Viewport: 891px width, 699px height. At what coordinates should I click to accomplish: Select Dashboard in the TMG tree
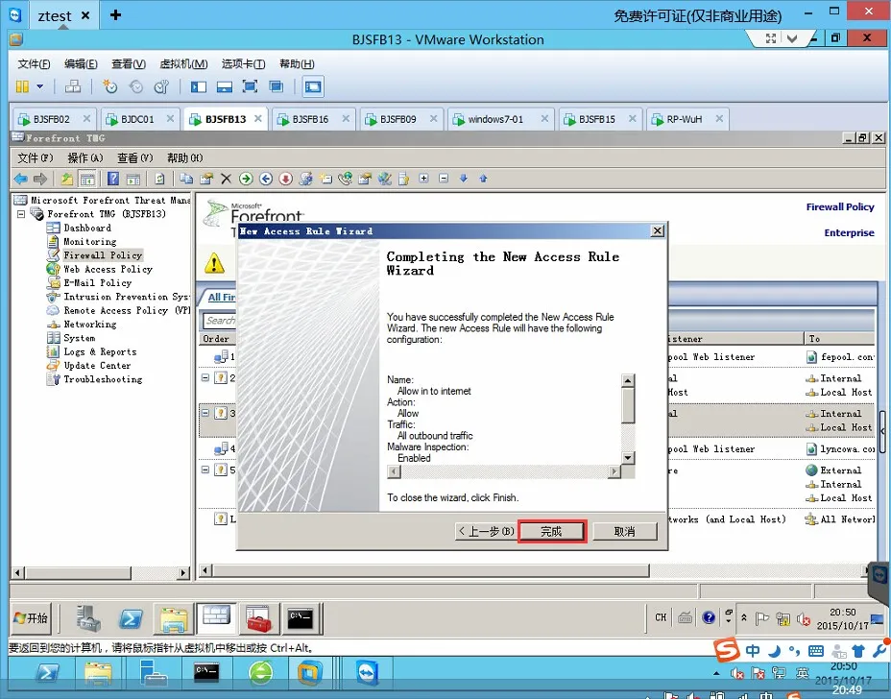click(87, 228)
